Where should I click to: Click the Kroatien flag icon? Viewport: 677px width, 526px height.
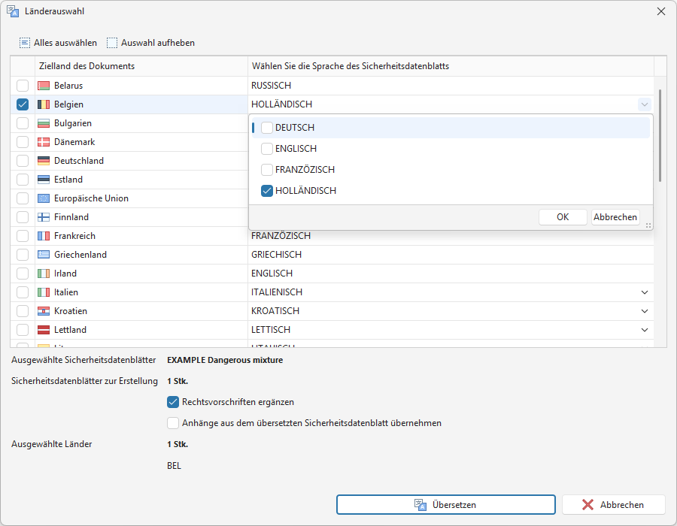(x=44, y=311)
